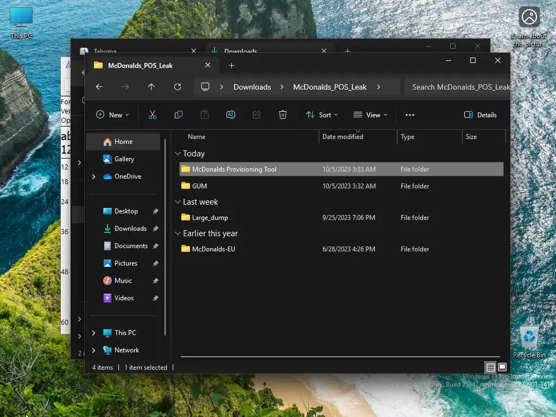Viewport: 556px width, 417px height.
Task: Collapse the Earlier this year group
Action: coord(178,233)
